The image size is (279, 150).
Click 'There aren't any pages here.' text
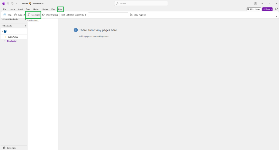(98, 30)
